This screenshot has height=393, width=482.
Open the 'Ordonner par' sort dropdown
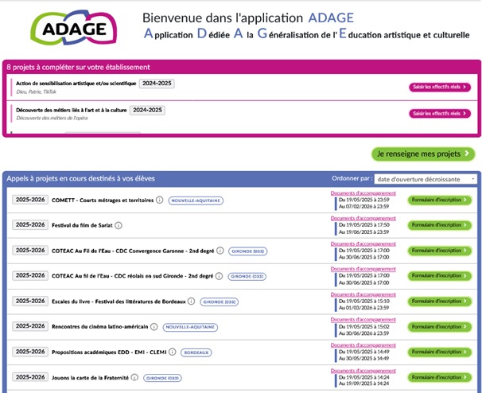coord(426,179)
